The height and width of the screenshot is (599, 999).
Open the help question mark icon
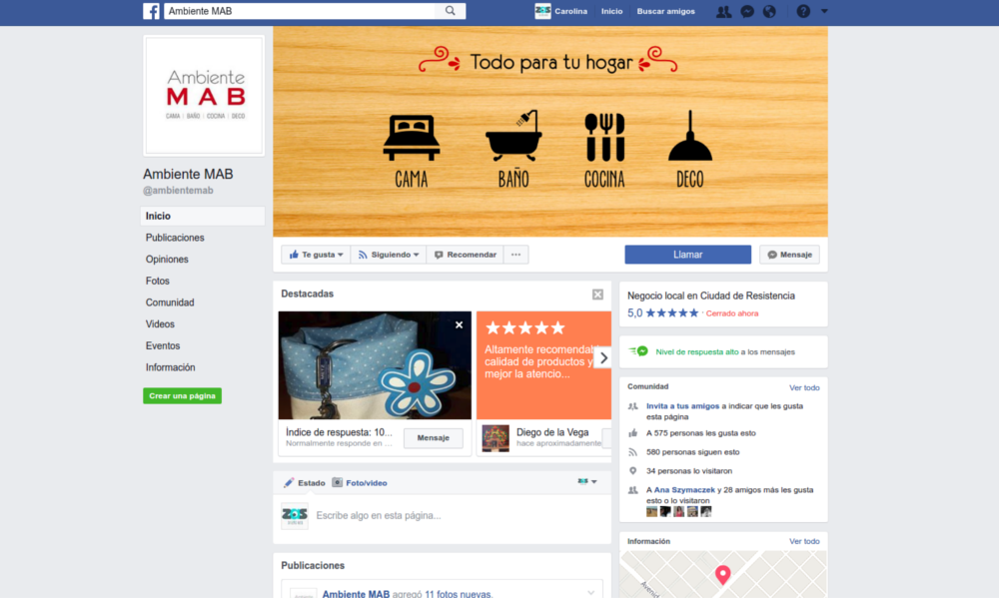coord(803,11)
